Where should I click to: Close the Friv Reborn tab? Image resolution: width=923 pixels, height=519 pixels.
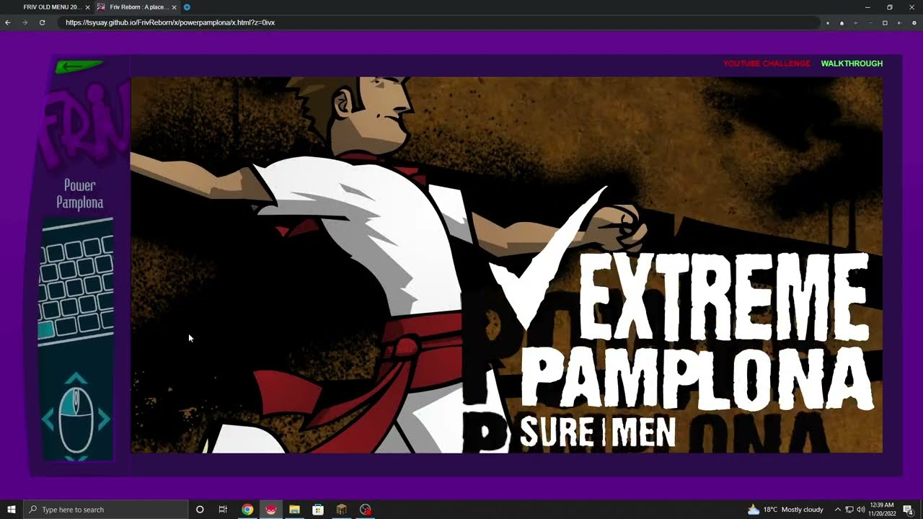174,7
